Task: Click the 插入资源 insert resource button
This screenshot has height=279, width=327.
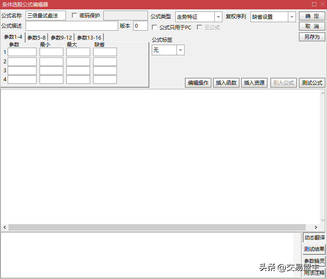Action: point(254,83)
